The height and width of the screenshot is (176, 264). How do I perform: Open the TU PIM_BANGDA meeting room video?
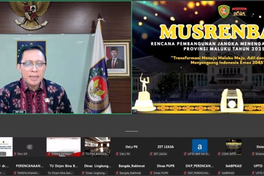pos(98,147)
